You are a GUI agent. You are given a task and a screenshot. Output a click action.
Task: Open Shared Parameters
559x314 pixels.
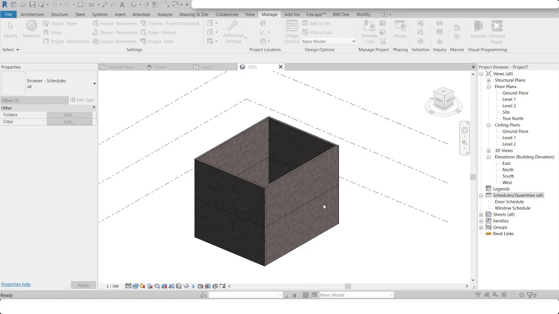pos(115,32)
